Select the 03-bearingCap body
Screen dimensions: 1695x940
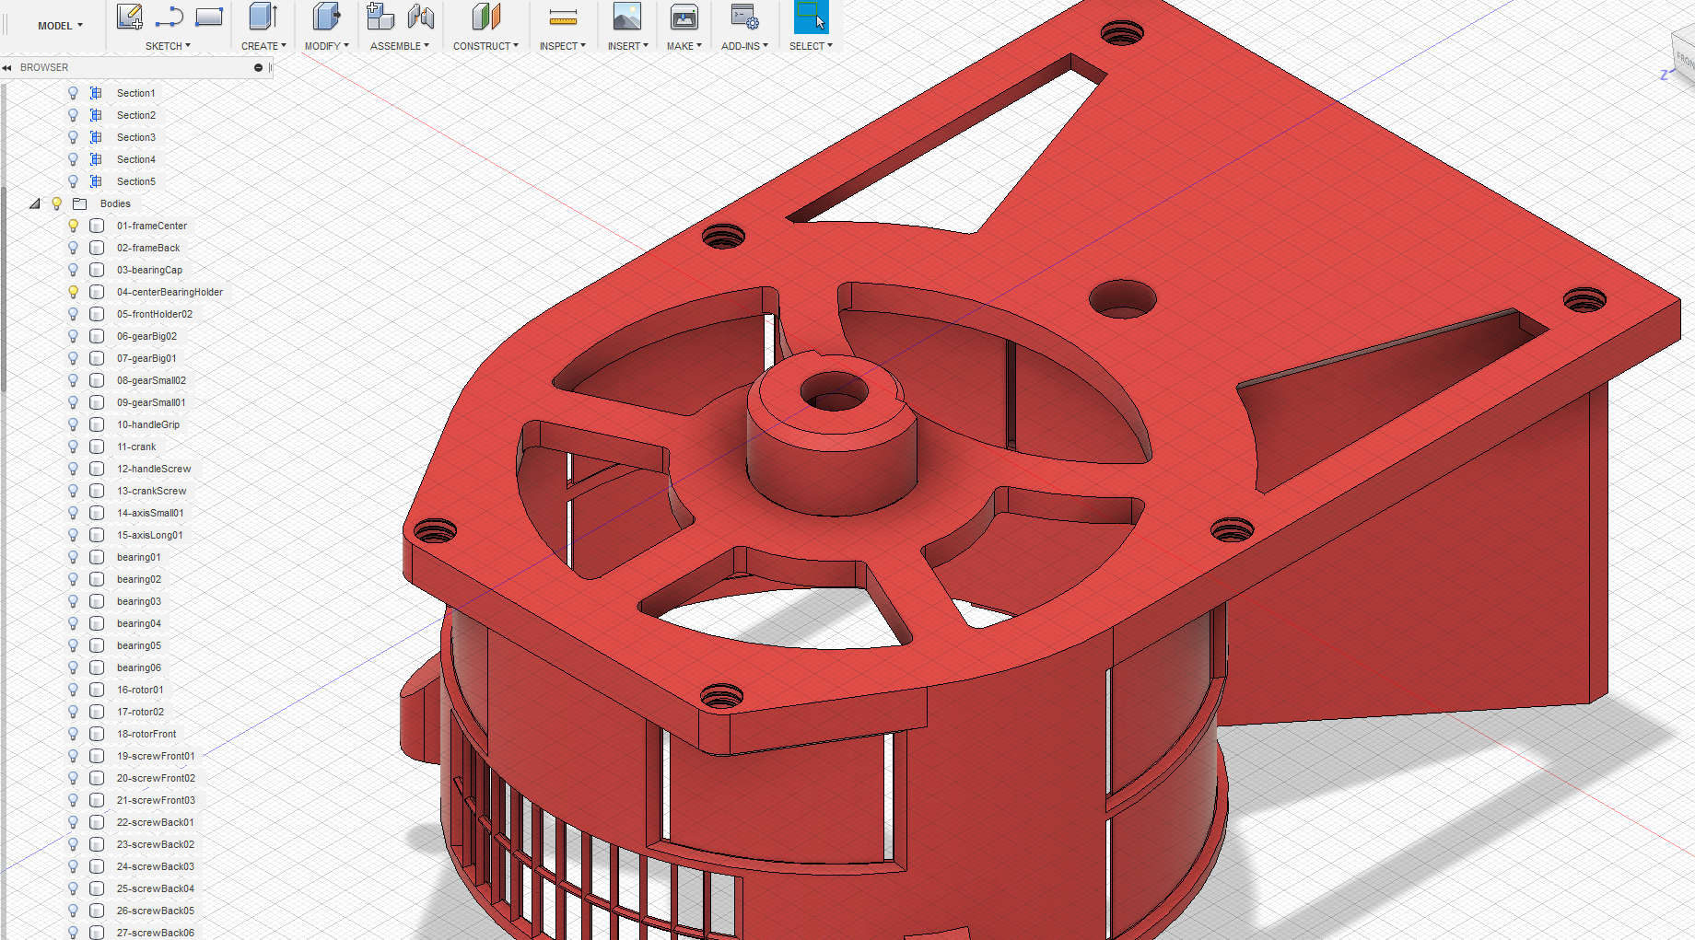[x=149, y=270]
